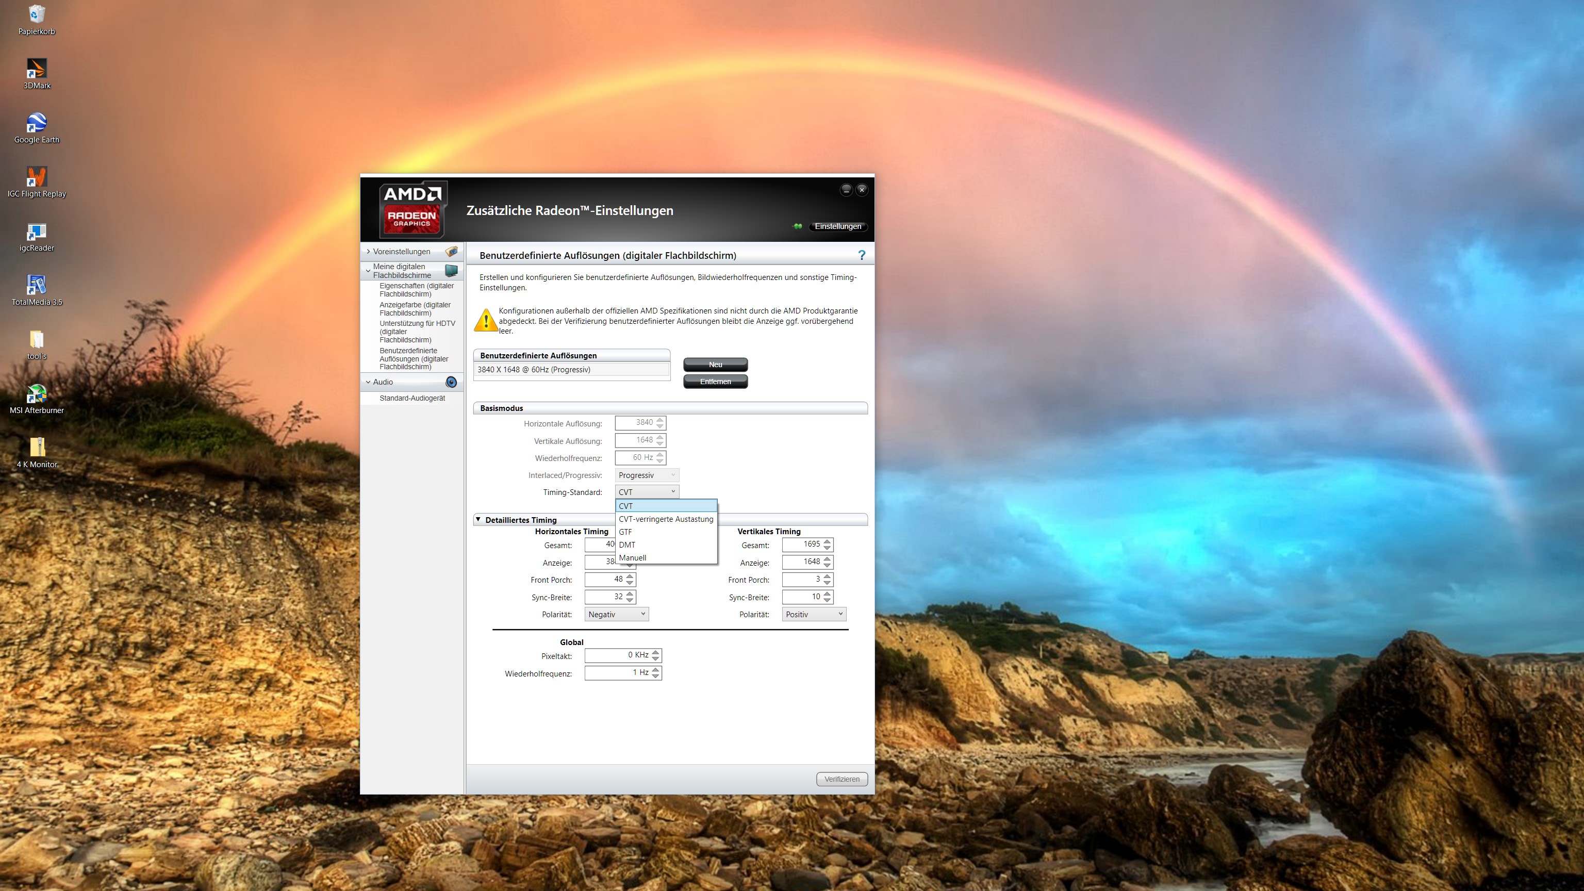1584x891 pixels.
Task: Click the Voreinstellungen pin icon
Action: [451, 252]
